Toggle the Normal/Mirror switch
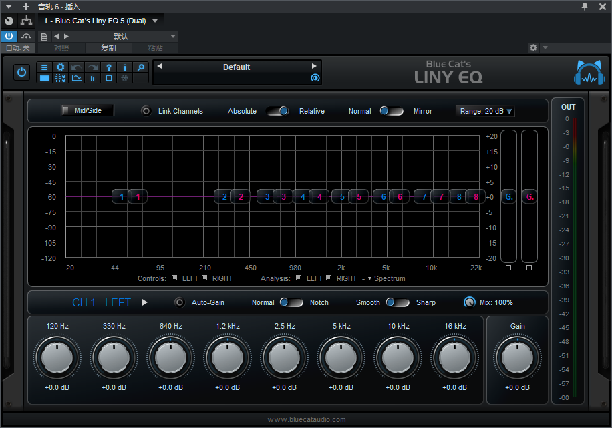The width and height of the screenshot is (612, 428). pyautogui.click(x=392, y=112)
